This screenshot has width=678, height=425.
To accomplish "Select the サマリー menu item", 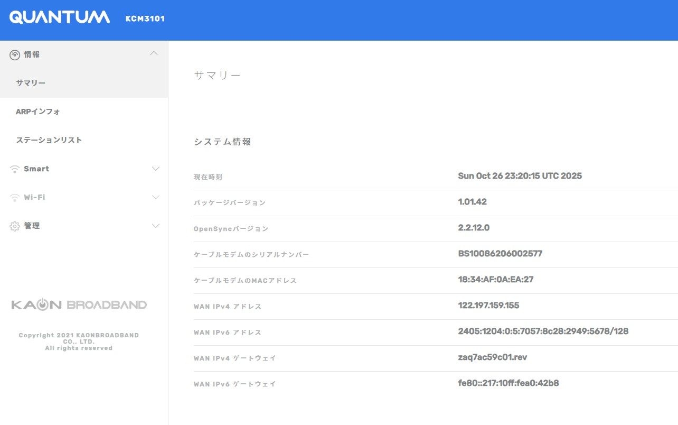I will (x=30, y=82).
